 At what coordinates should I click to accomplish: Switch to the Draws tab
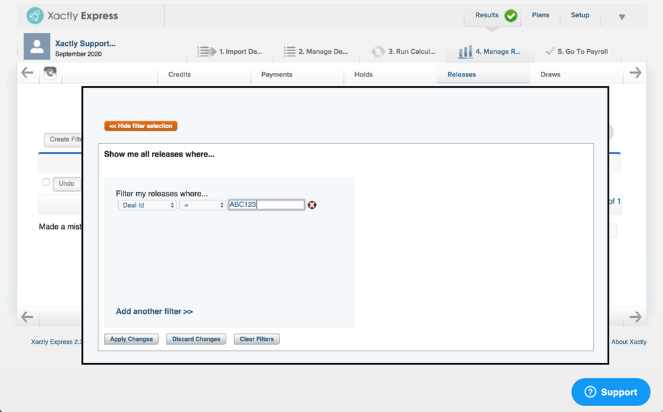(550, 74)
